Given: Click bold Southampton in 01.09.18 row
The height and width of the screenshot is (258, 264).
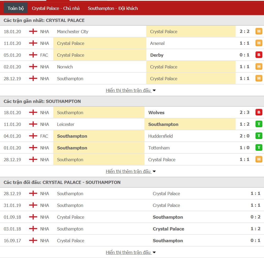Looking at the screenshot, I should [x=168, y=217].
